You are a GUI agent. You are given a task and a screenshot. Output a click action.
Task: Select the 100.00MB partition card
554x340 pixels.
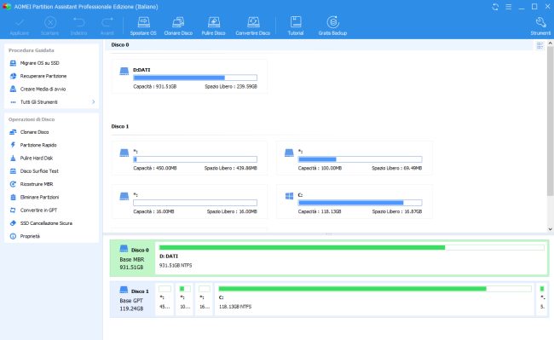355,158
